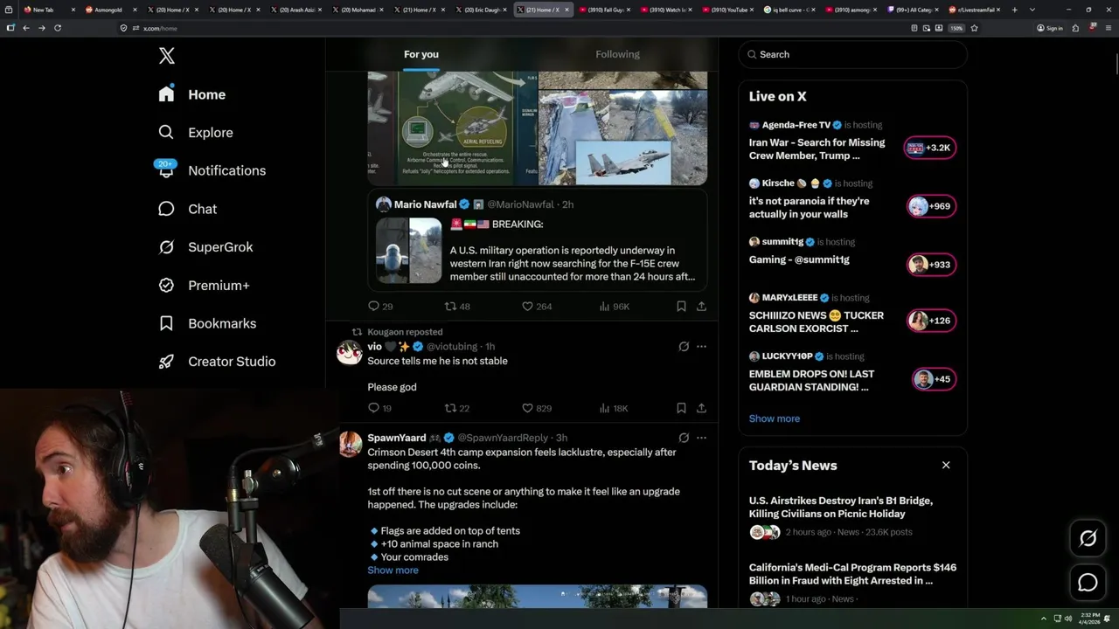The width and height of the screenshot is (1119, 629).
Task: Repost the post with 48 reposts
Action: 457,307
